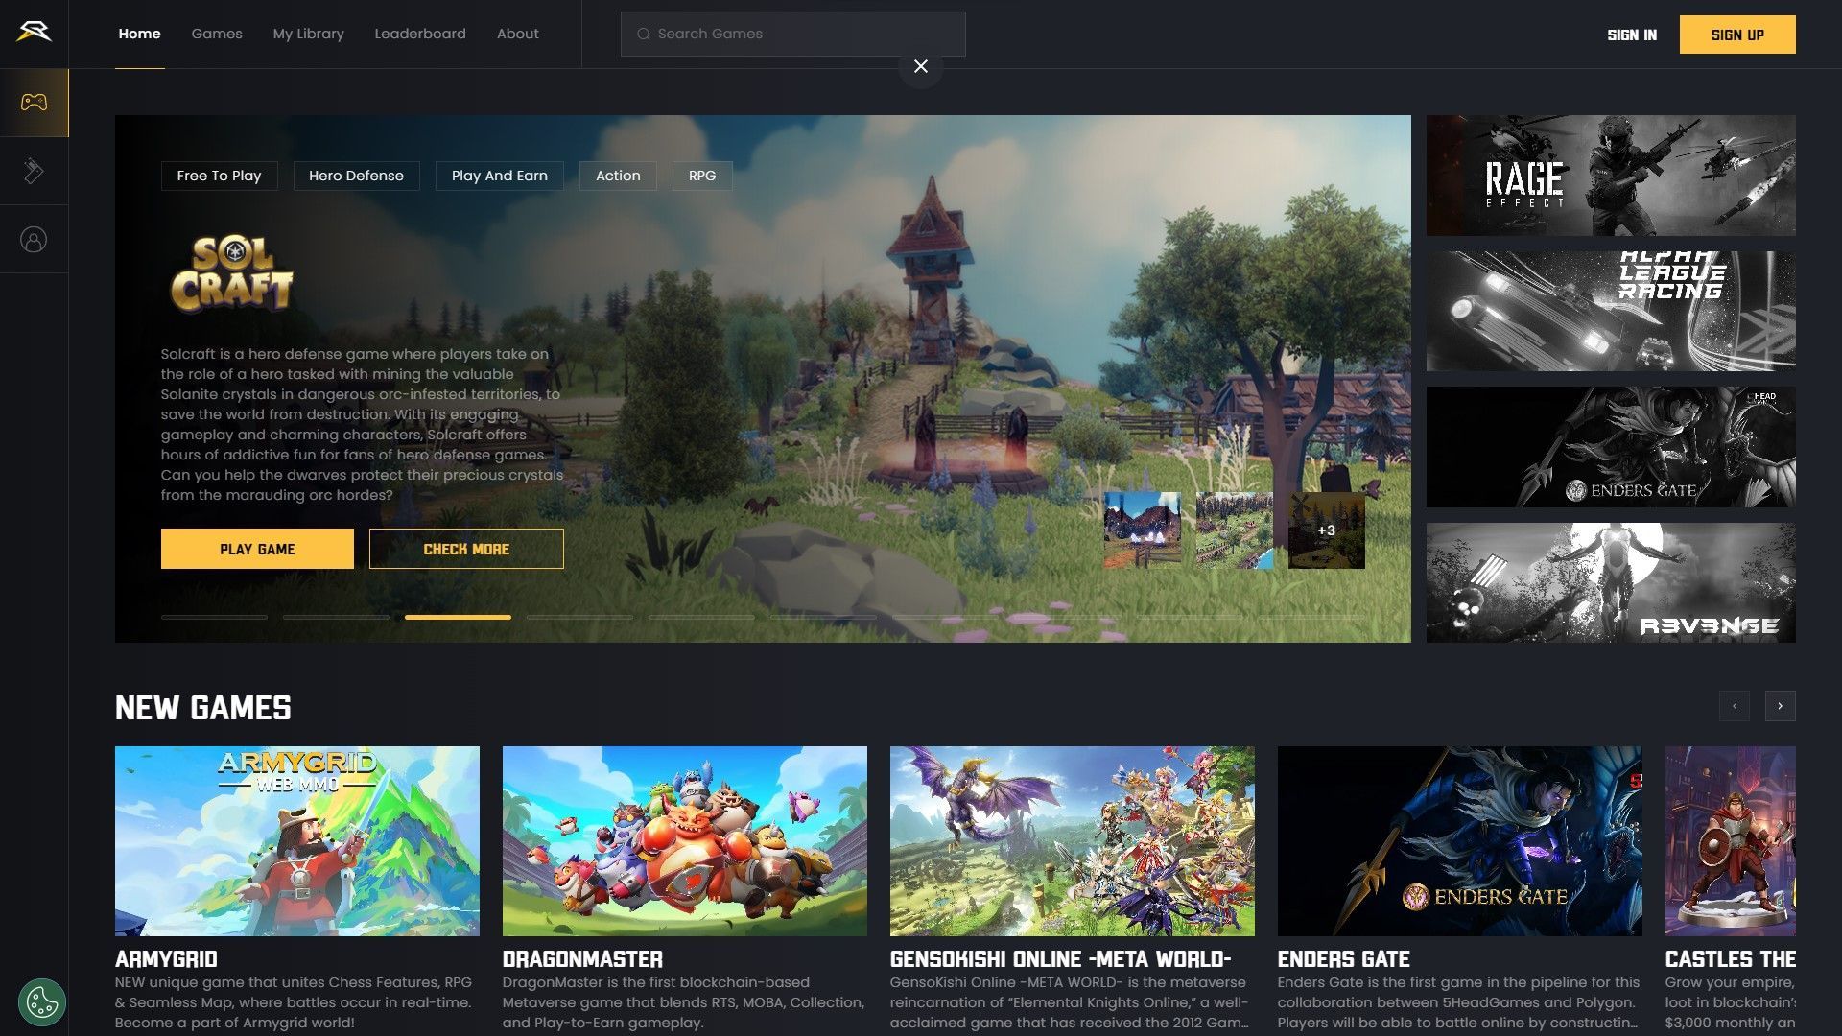Click the CHECK MORE button for Solcraft
Image resolution: width=1842 pixels, height=1036 pixels.
467,549
